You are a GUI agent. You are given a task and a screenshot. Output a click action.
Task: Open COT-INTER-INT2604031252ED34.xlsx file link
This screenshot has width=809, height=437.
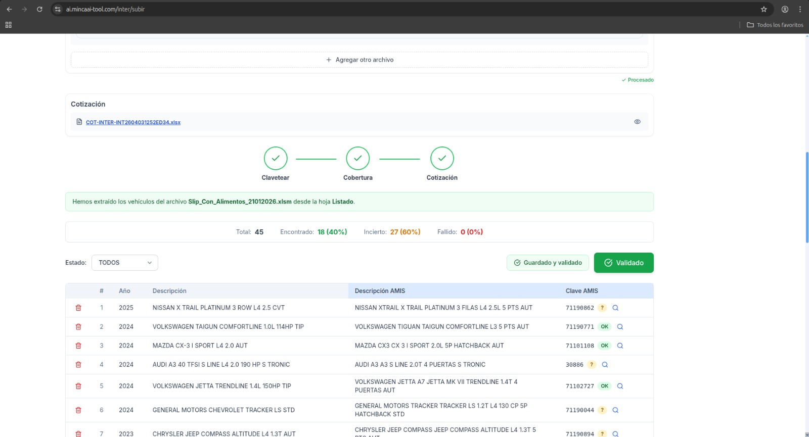point(133,122)
